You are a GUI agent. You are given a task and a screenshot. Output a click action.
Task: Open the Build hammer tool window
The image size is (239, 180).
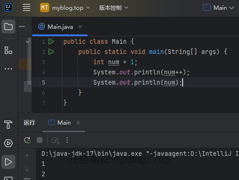[x=8, y=125]
